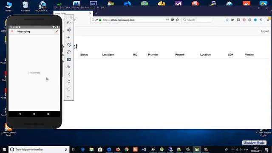
Task: Click the Last Seen column header
Action: click(x=108, y=55)
